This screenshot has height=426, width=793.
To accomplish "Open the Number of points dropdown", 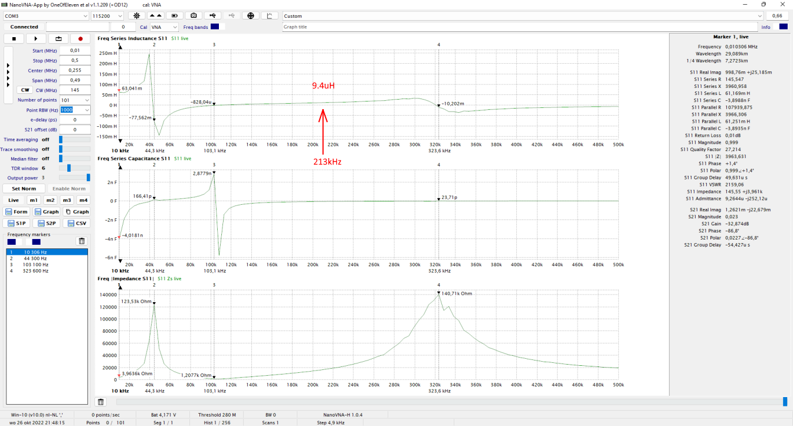I will [x=75, y=100].
